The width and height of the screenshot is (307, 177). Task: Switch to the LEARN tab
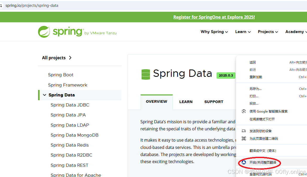[x=186, y=102]
